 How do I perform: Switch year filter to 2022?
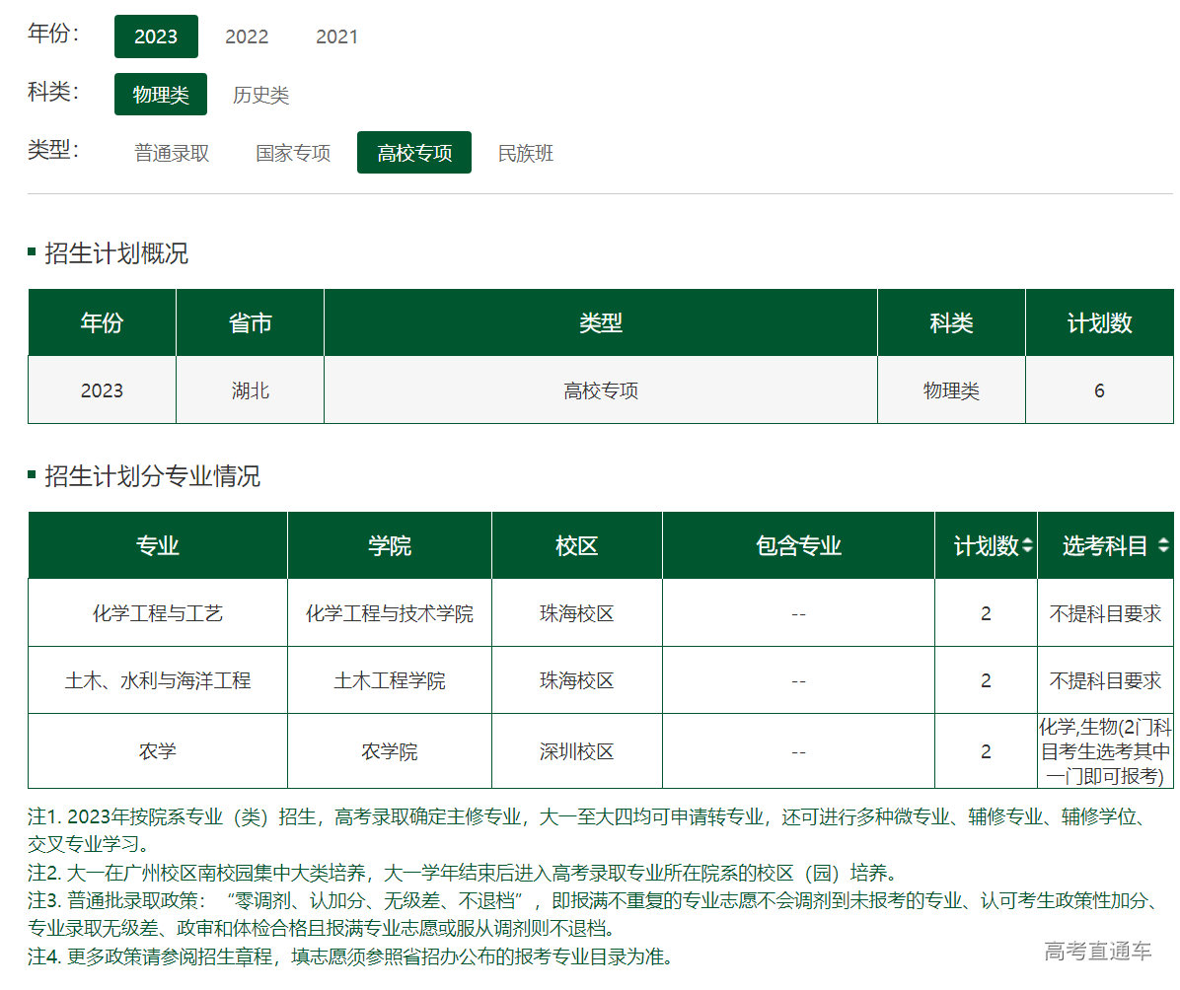(247, 36)
